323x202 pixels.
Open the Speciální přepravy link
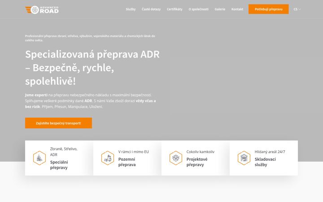pyautogui.click(x=59, y=165)
